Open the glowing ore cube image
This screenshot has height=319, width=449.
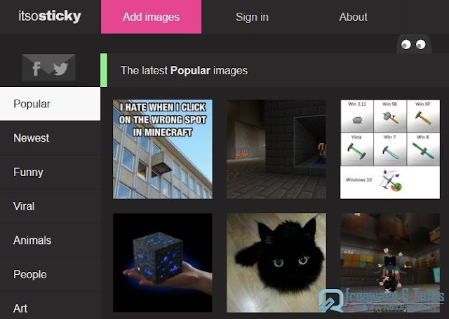pos(163,263)
